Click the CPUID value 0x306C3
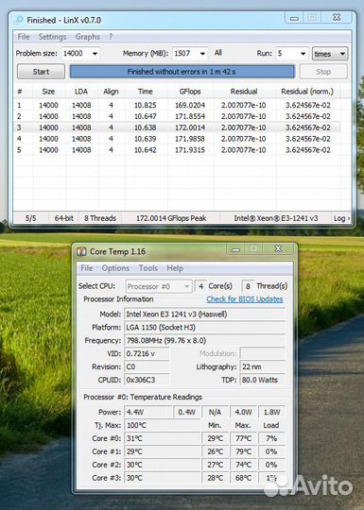This screenshot has height=510, width=364. tap(147, 380)
